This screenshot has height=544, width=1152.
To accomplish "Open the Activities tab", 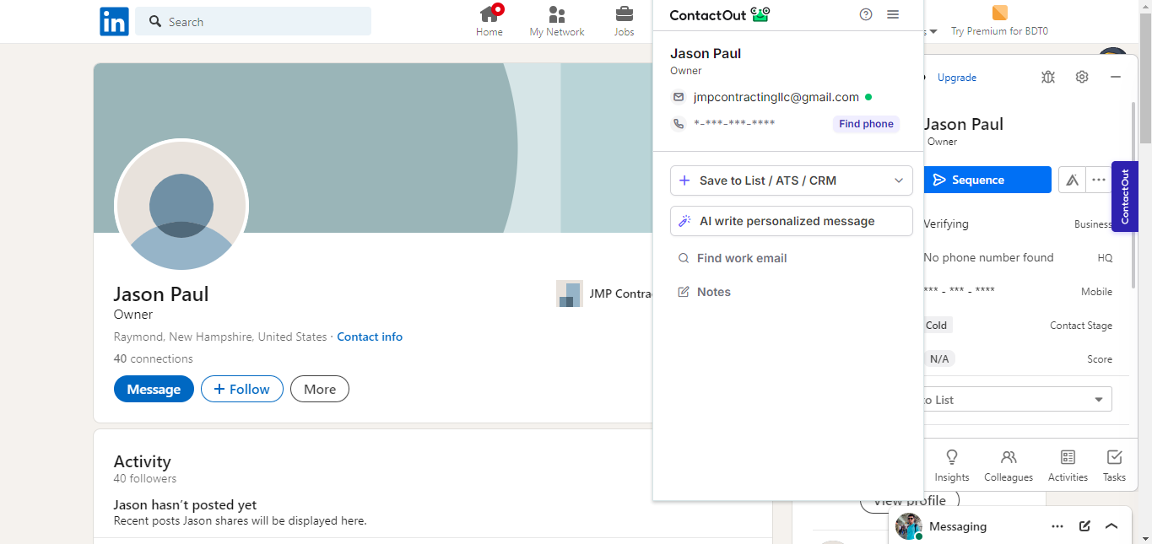I will [1068, 466].
